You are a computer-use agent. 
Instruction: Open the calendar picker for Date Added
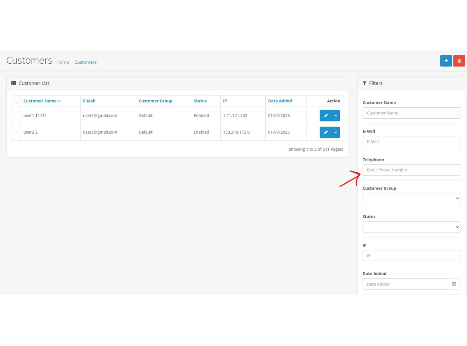(454, 284)
